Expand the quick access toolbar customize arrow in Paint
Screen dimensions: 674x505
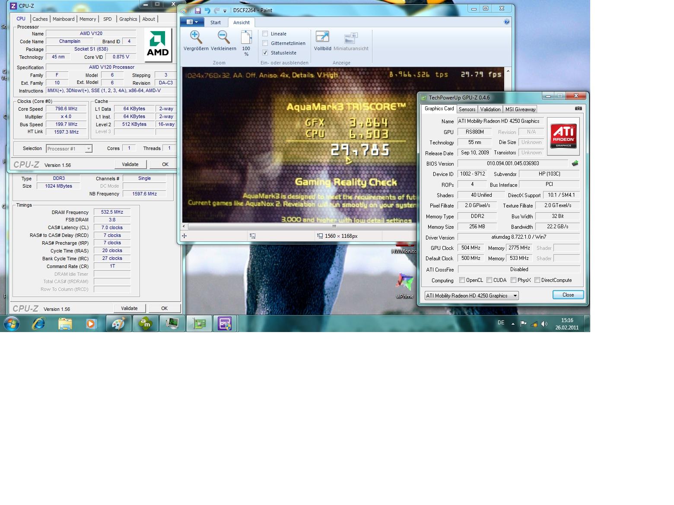[x=225, y=11]
